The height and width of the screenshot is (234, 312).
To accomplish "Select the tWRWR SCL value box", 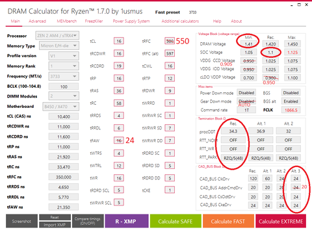I will point(119,203).
